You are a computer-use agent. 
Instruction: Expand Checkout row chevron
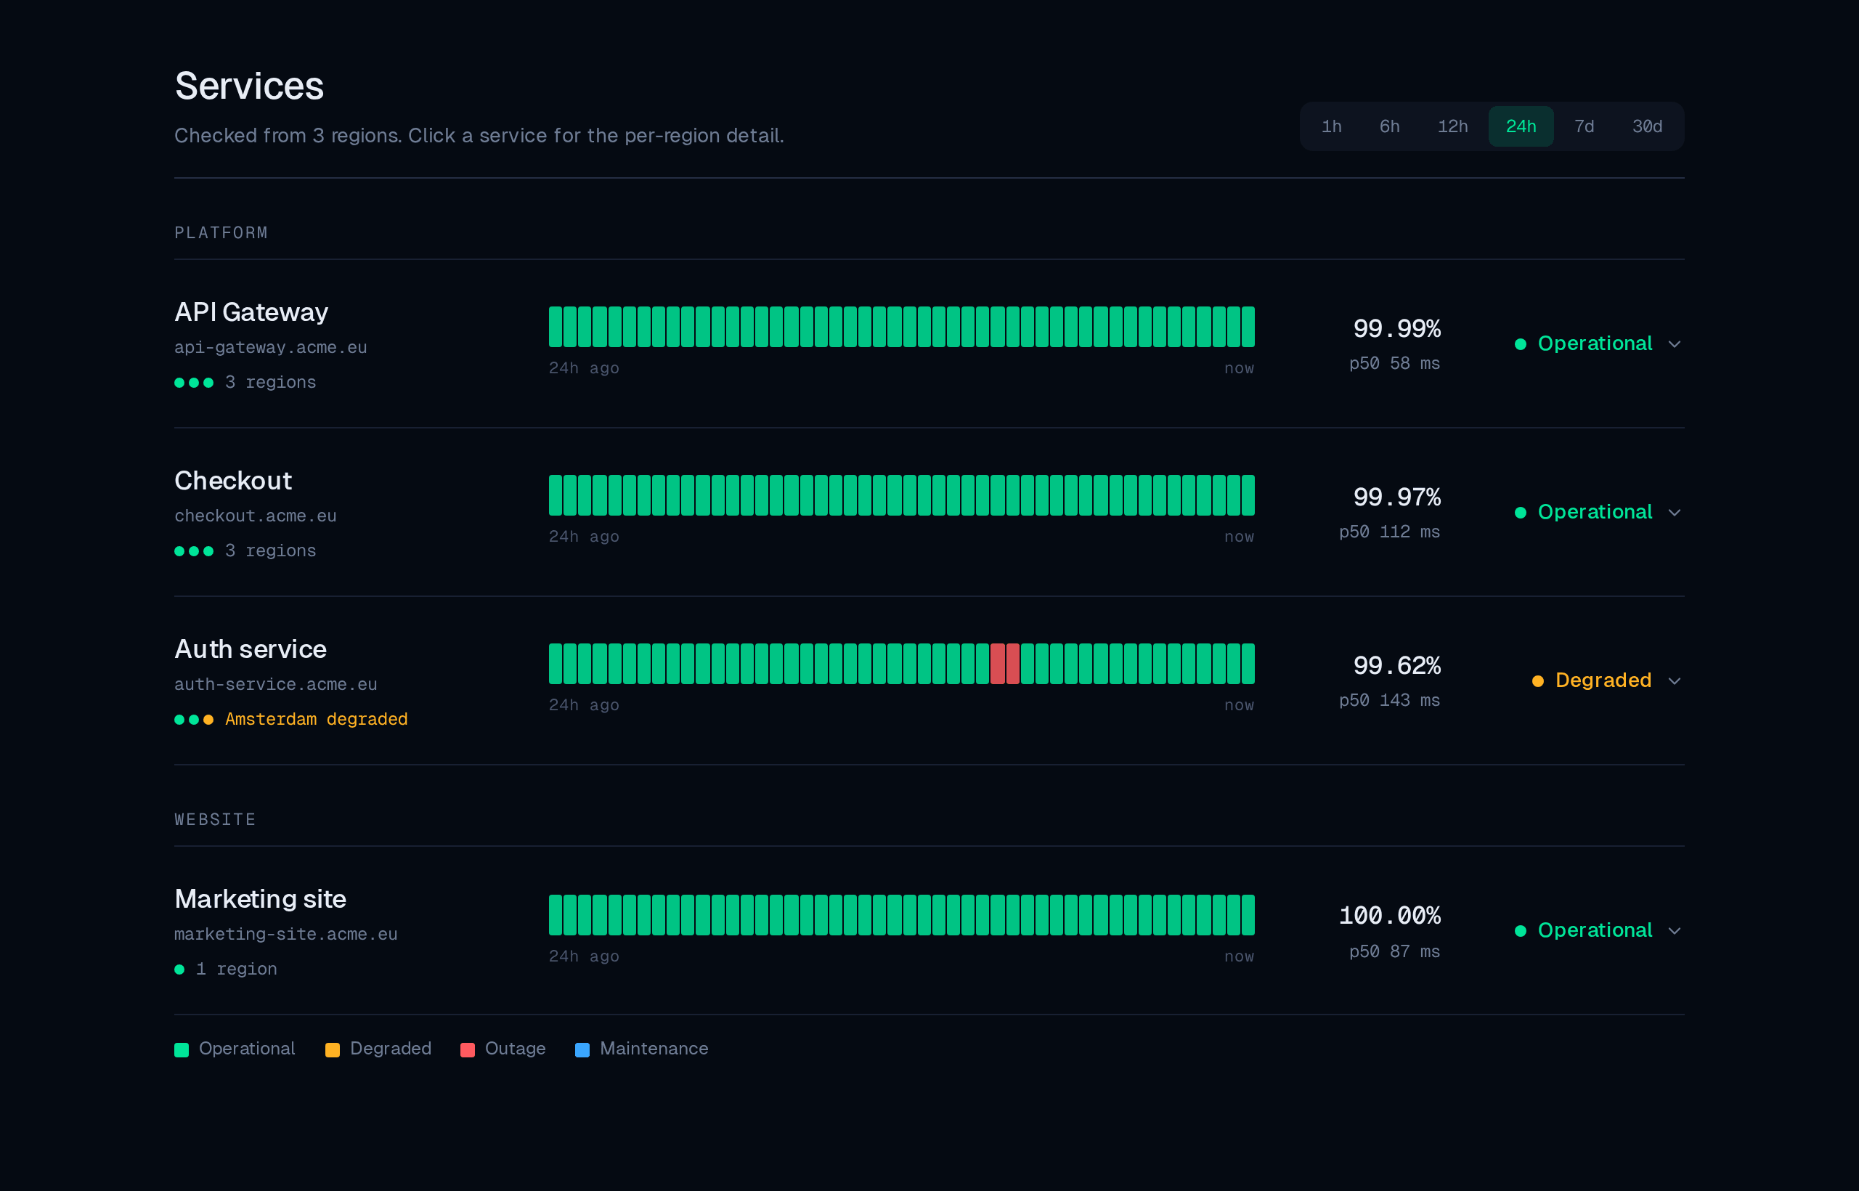[x=1674, y=513]
